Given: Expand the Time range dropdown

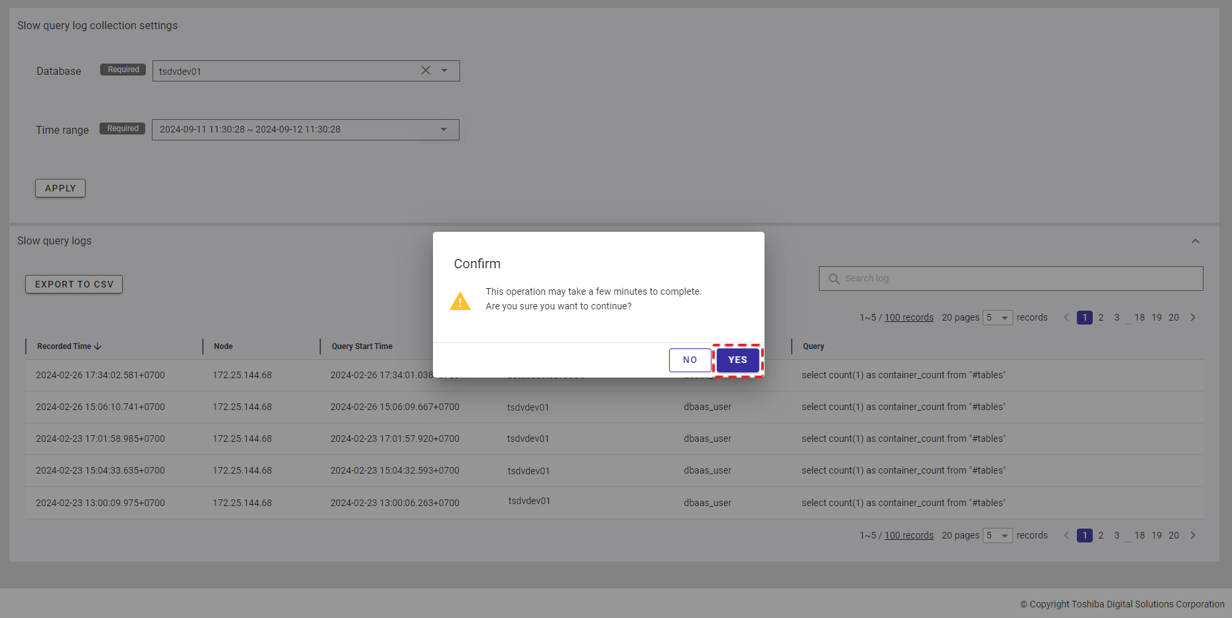Looking at the screenshot, I should [x=444, y=129].
